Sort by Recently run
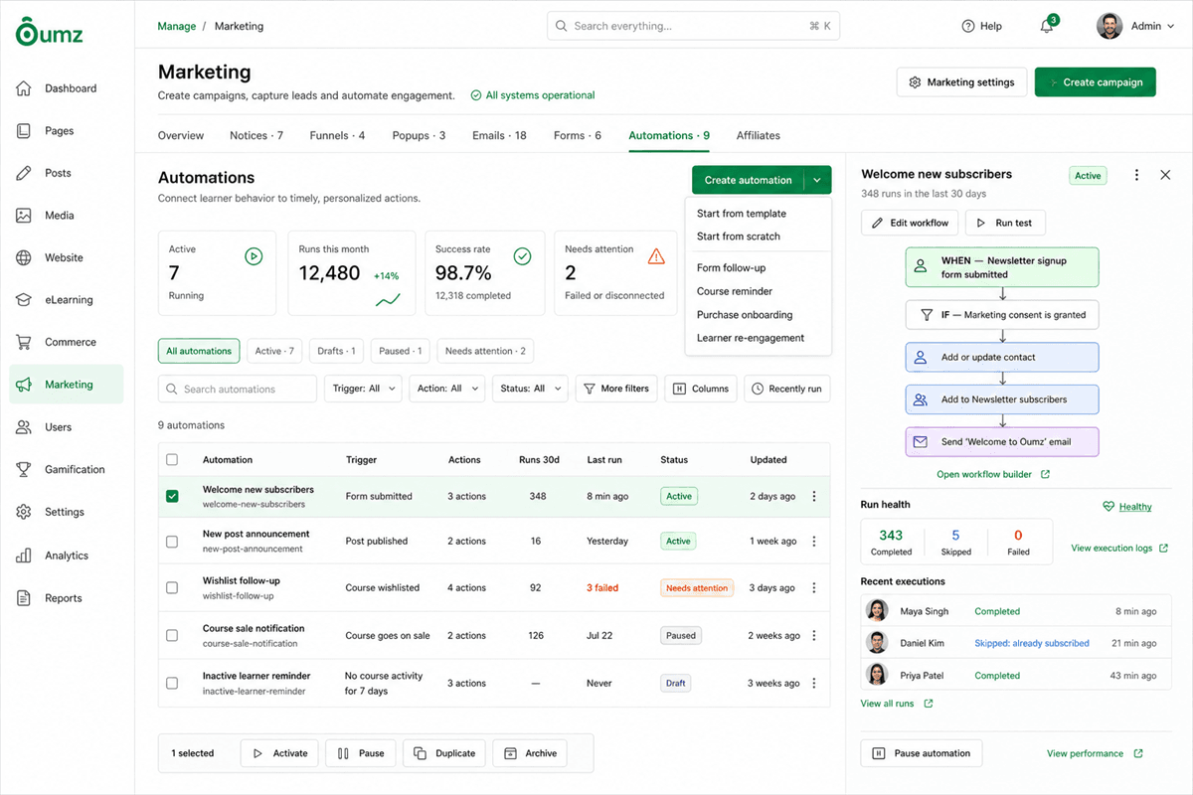This screenshot has width=1193, height=795. (786, 389)
